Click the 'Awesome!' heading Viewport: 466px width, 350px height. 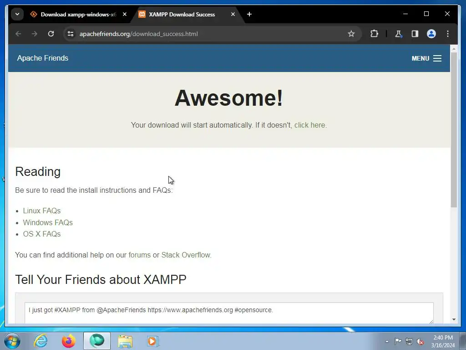click(229, 98)
